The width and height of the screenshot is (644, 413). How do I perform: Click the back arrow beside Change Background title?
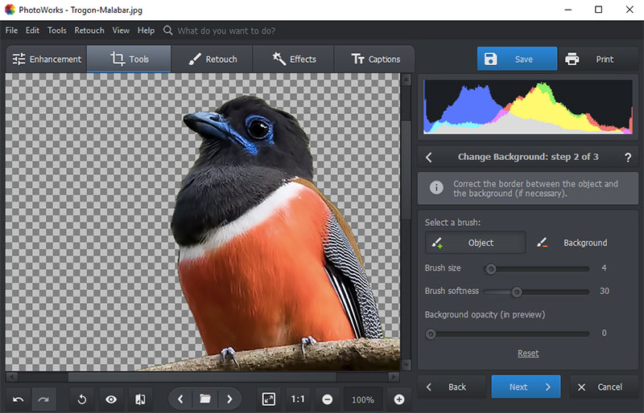[429, 157]
